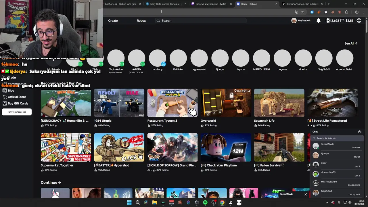Image resolution: width=368 pixels, height=207 pixels.
Task: Open chat with Ejderya in Chat list
Action: [x=337, y=155]
